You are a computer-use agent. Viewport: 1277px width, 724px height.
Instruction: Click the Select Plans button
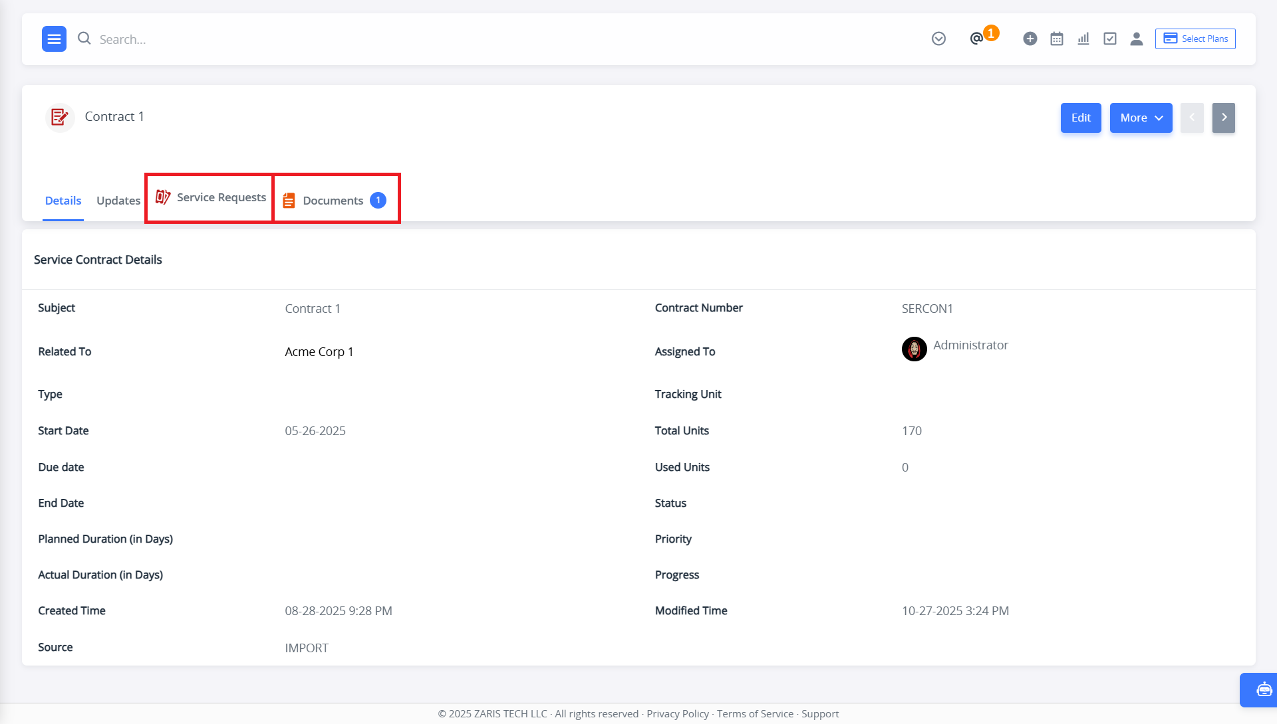pyautogui.click(x=1195, y=39)
